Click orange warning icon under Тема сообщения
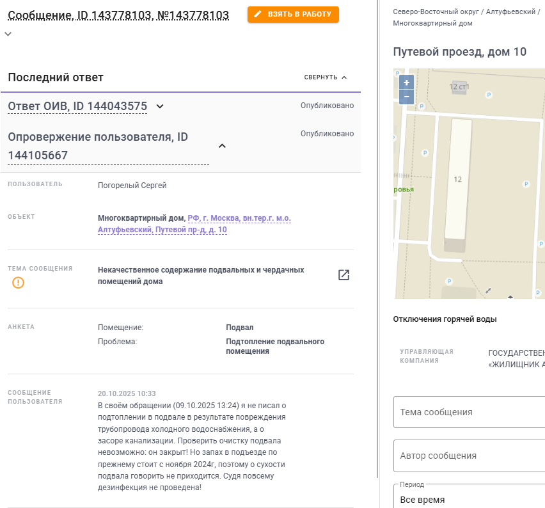 pyautogui.click(x=18, y=282)
